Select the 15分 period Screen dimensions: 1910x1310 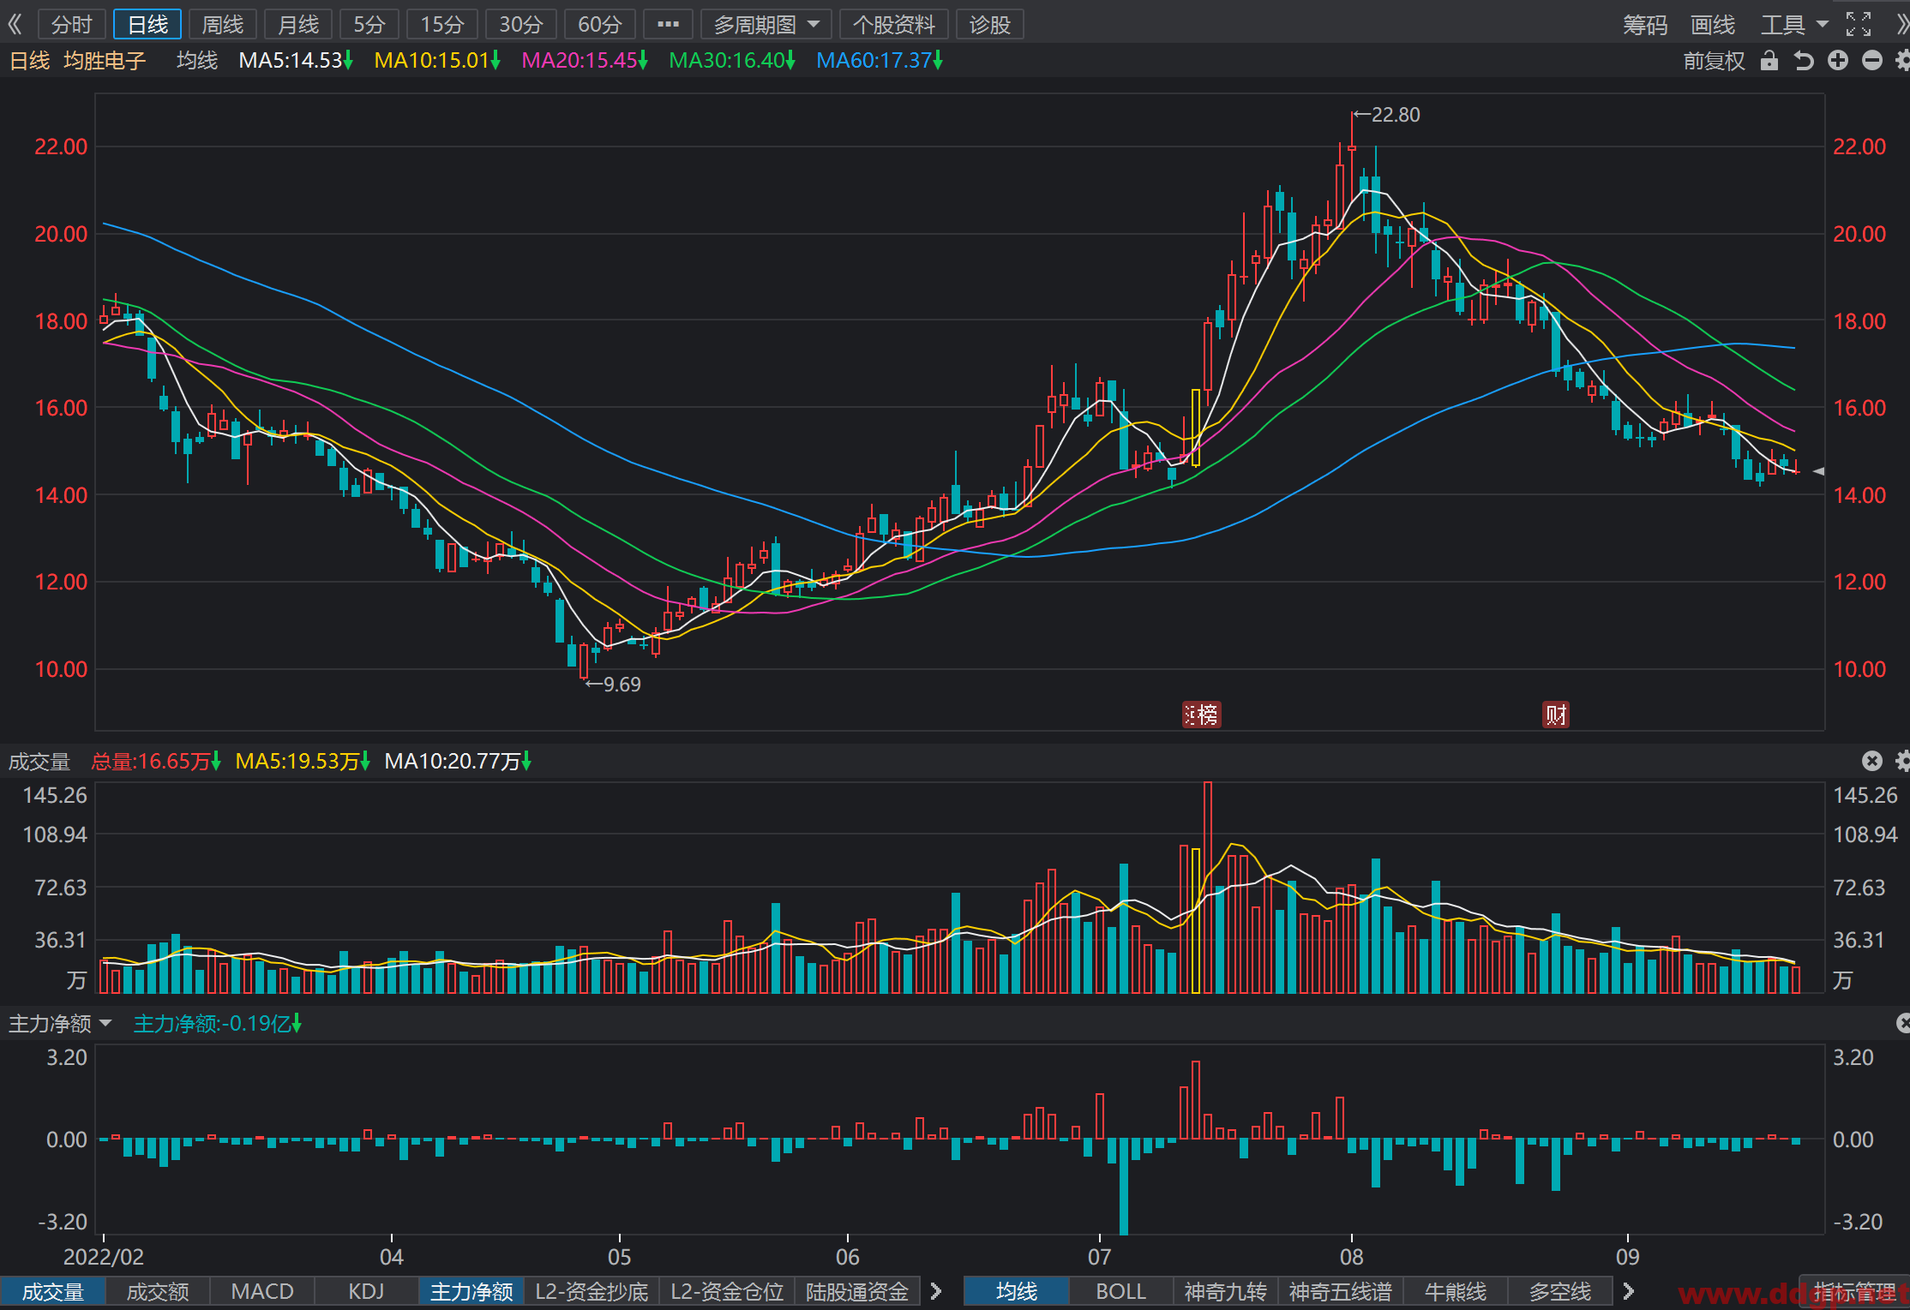[442, 24]
